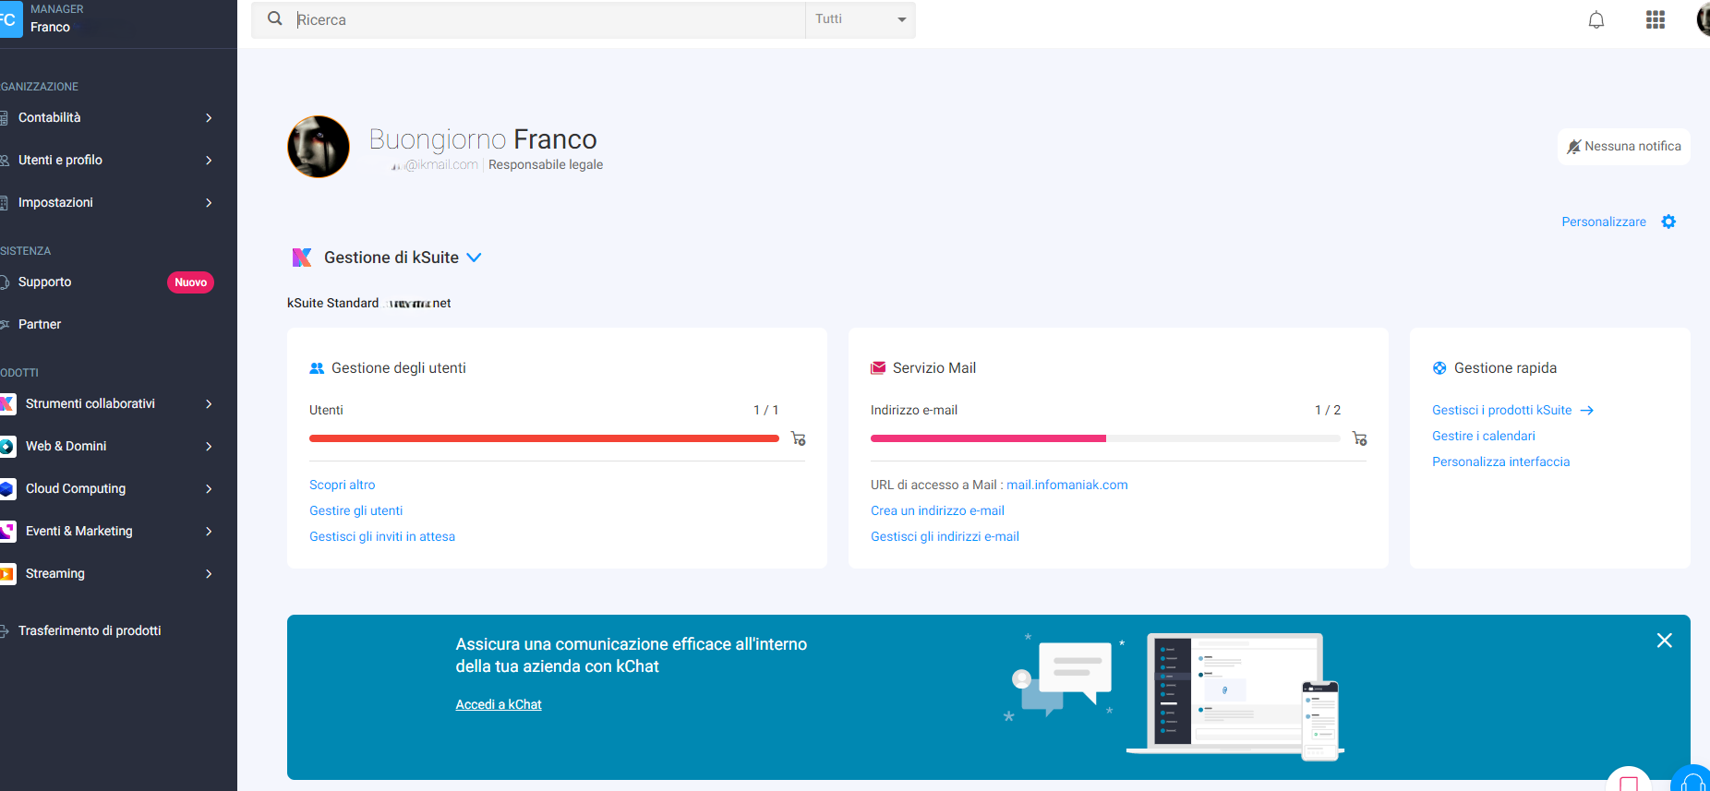Click the Strumenti collaborativi product icon
This screenshot has width=1710, height=791.
point(7,403)
